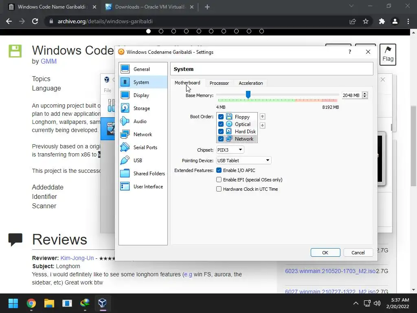Viewport: 417px width, 313px height.
Task: Click the VirtualBox taskbar icon
Action: [x=103, y=303]
